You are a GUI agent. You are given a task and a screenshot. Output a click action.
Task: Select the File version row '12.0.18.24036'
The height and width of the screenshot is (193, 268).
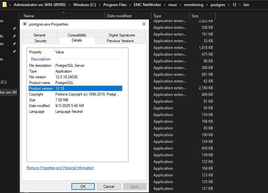tap(75, 77)
